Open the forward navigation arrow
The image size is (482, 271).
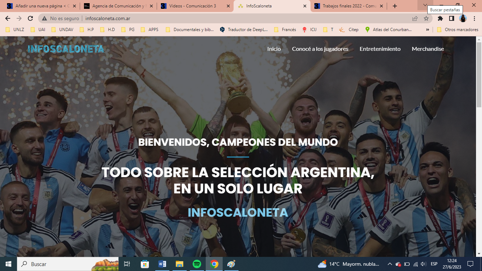click(x=19, y=18)
